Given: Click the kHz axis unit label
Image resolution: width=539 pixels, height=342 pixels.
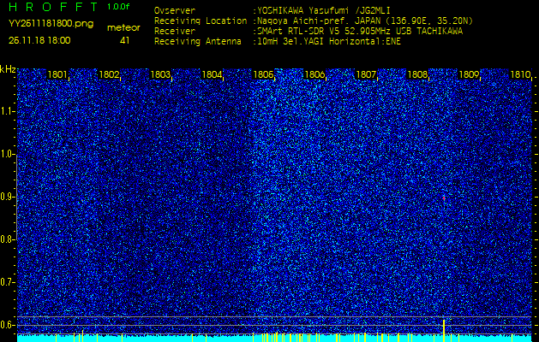Looking at the screenshot, I should click(8, 69).
